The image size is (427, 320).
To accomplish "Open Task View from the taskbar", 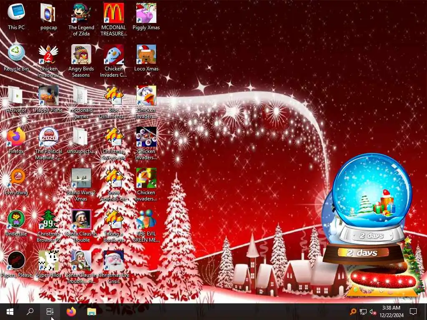I will 50,312.
